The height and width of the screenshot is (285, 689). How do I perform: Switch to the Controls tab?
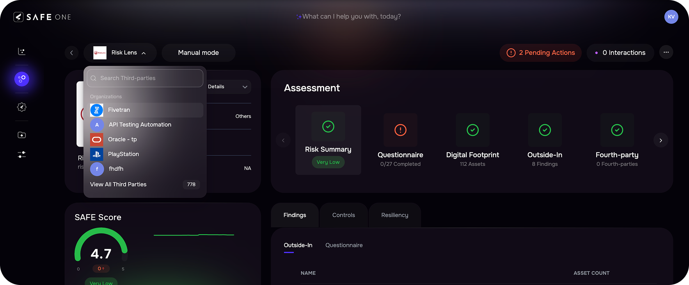(x=344, y=215)
